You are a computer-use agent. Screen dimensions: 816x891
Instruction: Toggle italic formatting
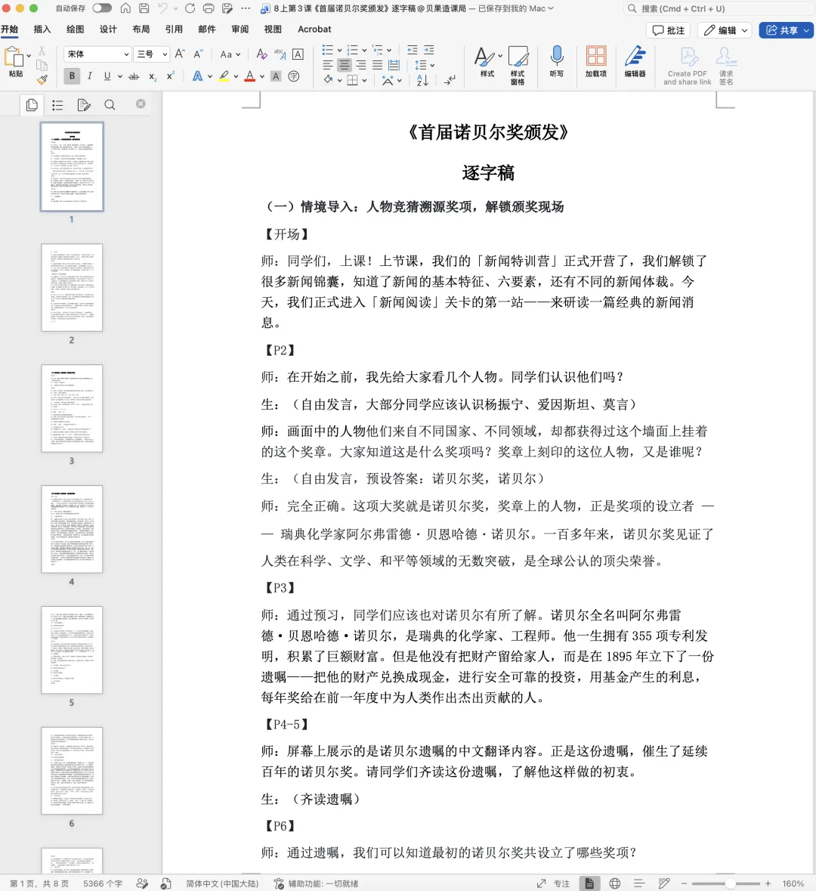[x=90, y=76]
